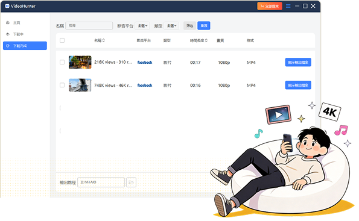This screenshot has height=221, width=359.
Task: Click the quality column header
Action: pos(220,40)
